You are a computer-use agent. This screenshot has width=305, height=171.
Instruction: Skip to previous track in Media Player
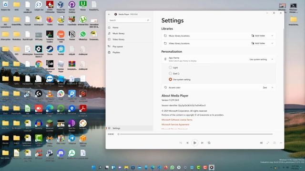pyautogui.click(x=187, y=143)
